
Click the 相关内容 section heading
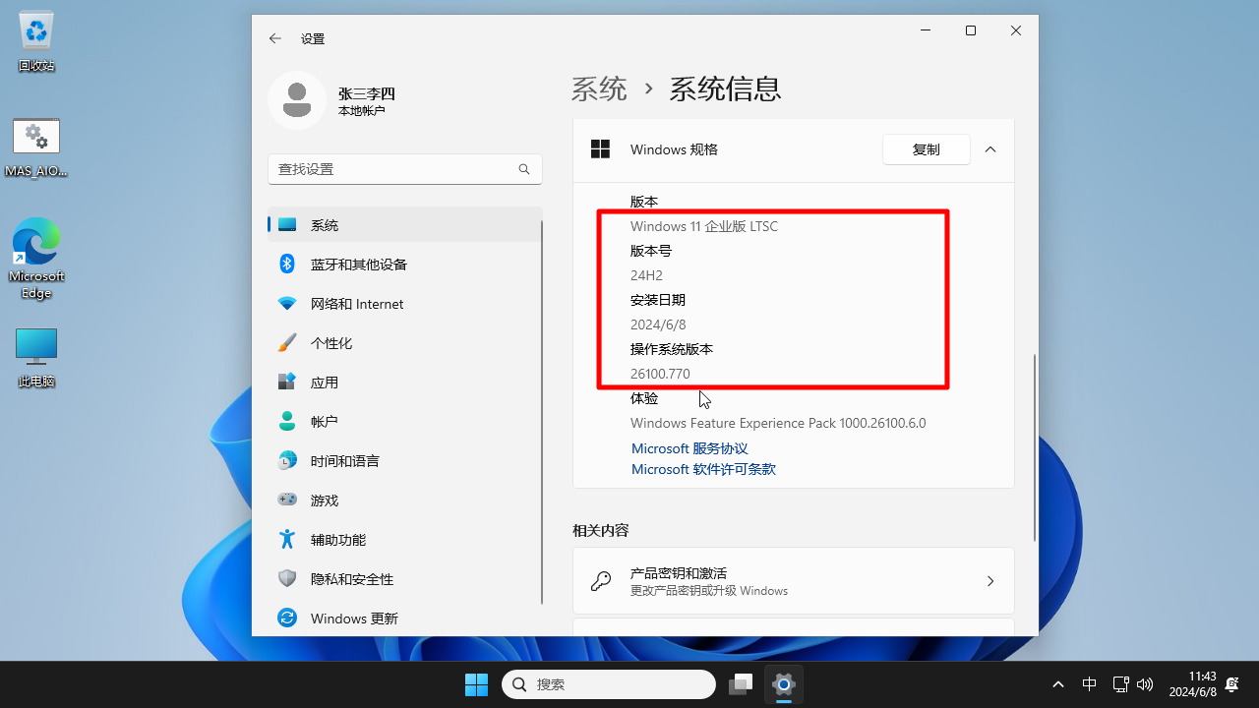[x=601, y=530]
